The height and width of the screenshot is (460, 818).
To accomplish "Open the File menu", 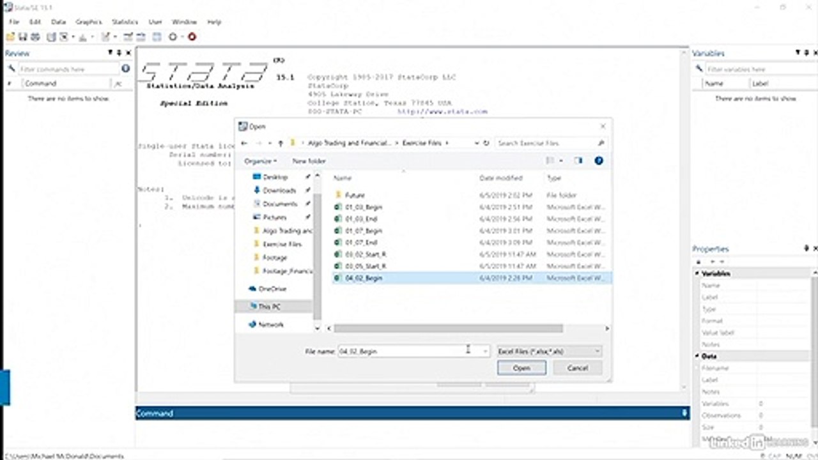I will 14,22.
